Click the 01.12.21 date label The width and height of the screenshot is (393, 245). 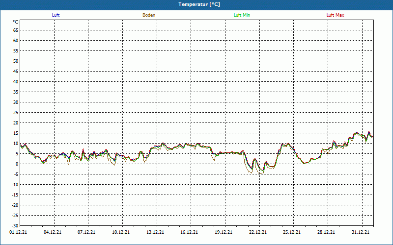pos(18,232)
